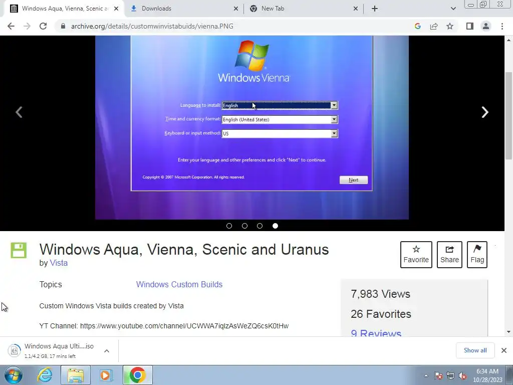Click the scrollbar up arrow
Screen dimensions: 513x385
click(x=508, y=40)
